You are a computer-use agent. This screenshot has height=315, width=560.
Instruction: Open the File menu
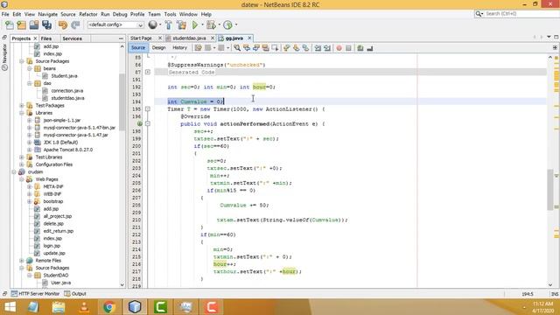coord(5,14)
